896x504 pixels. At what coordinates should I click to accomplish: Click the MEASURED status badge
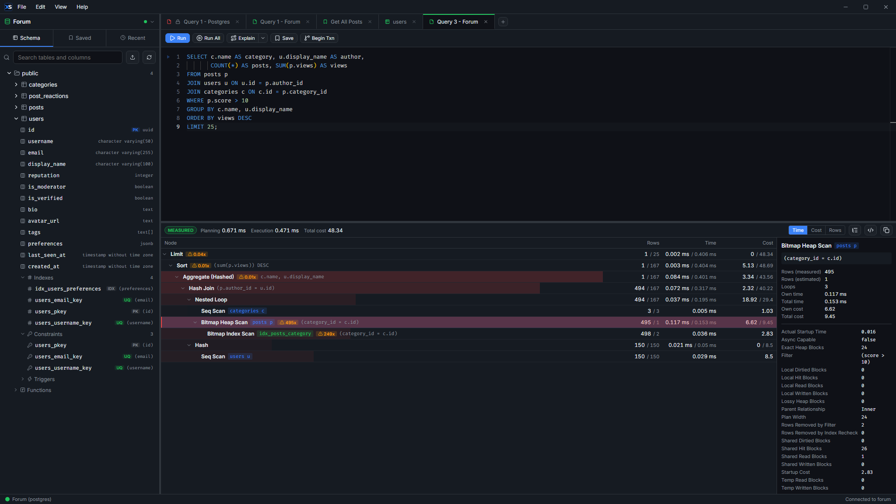181,230
